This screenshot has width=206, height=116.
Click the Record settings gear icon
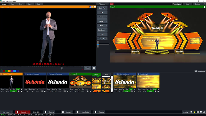tap(18, 112)
